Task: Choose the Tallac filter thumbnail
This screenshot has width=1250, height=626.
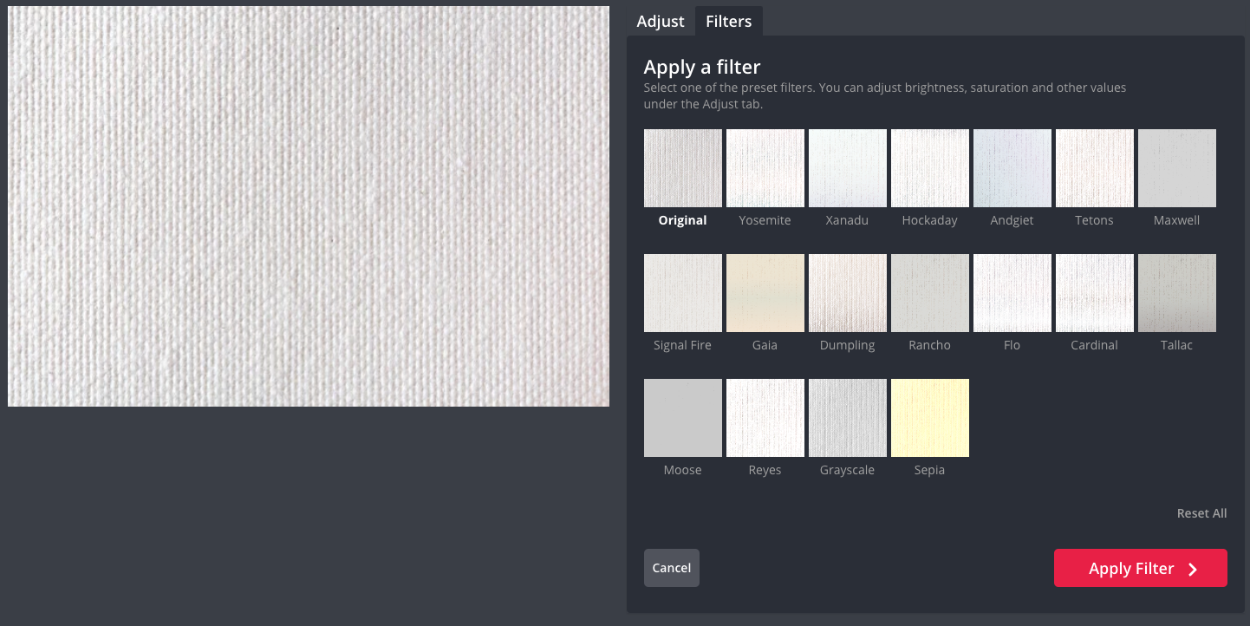Action: 1176,293
